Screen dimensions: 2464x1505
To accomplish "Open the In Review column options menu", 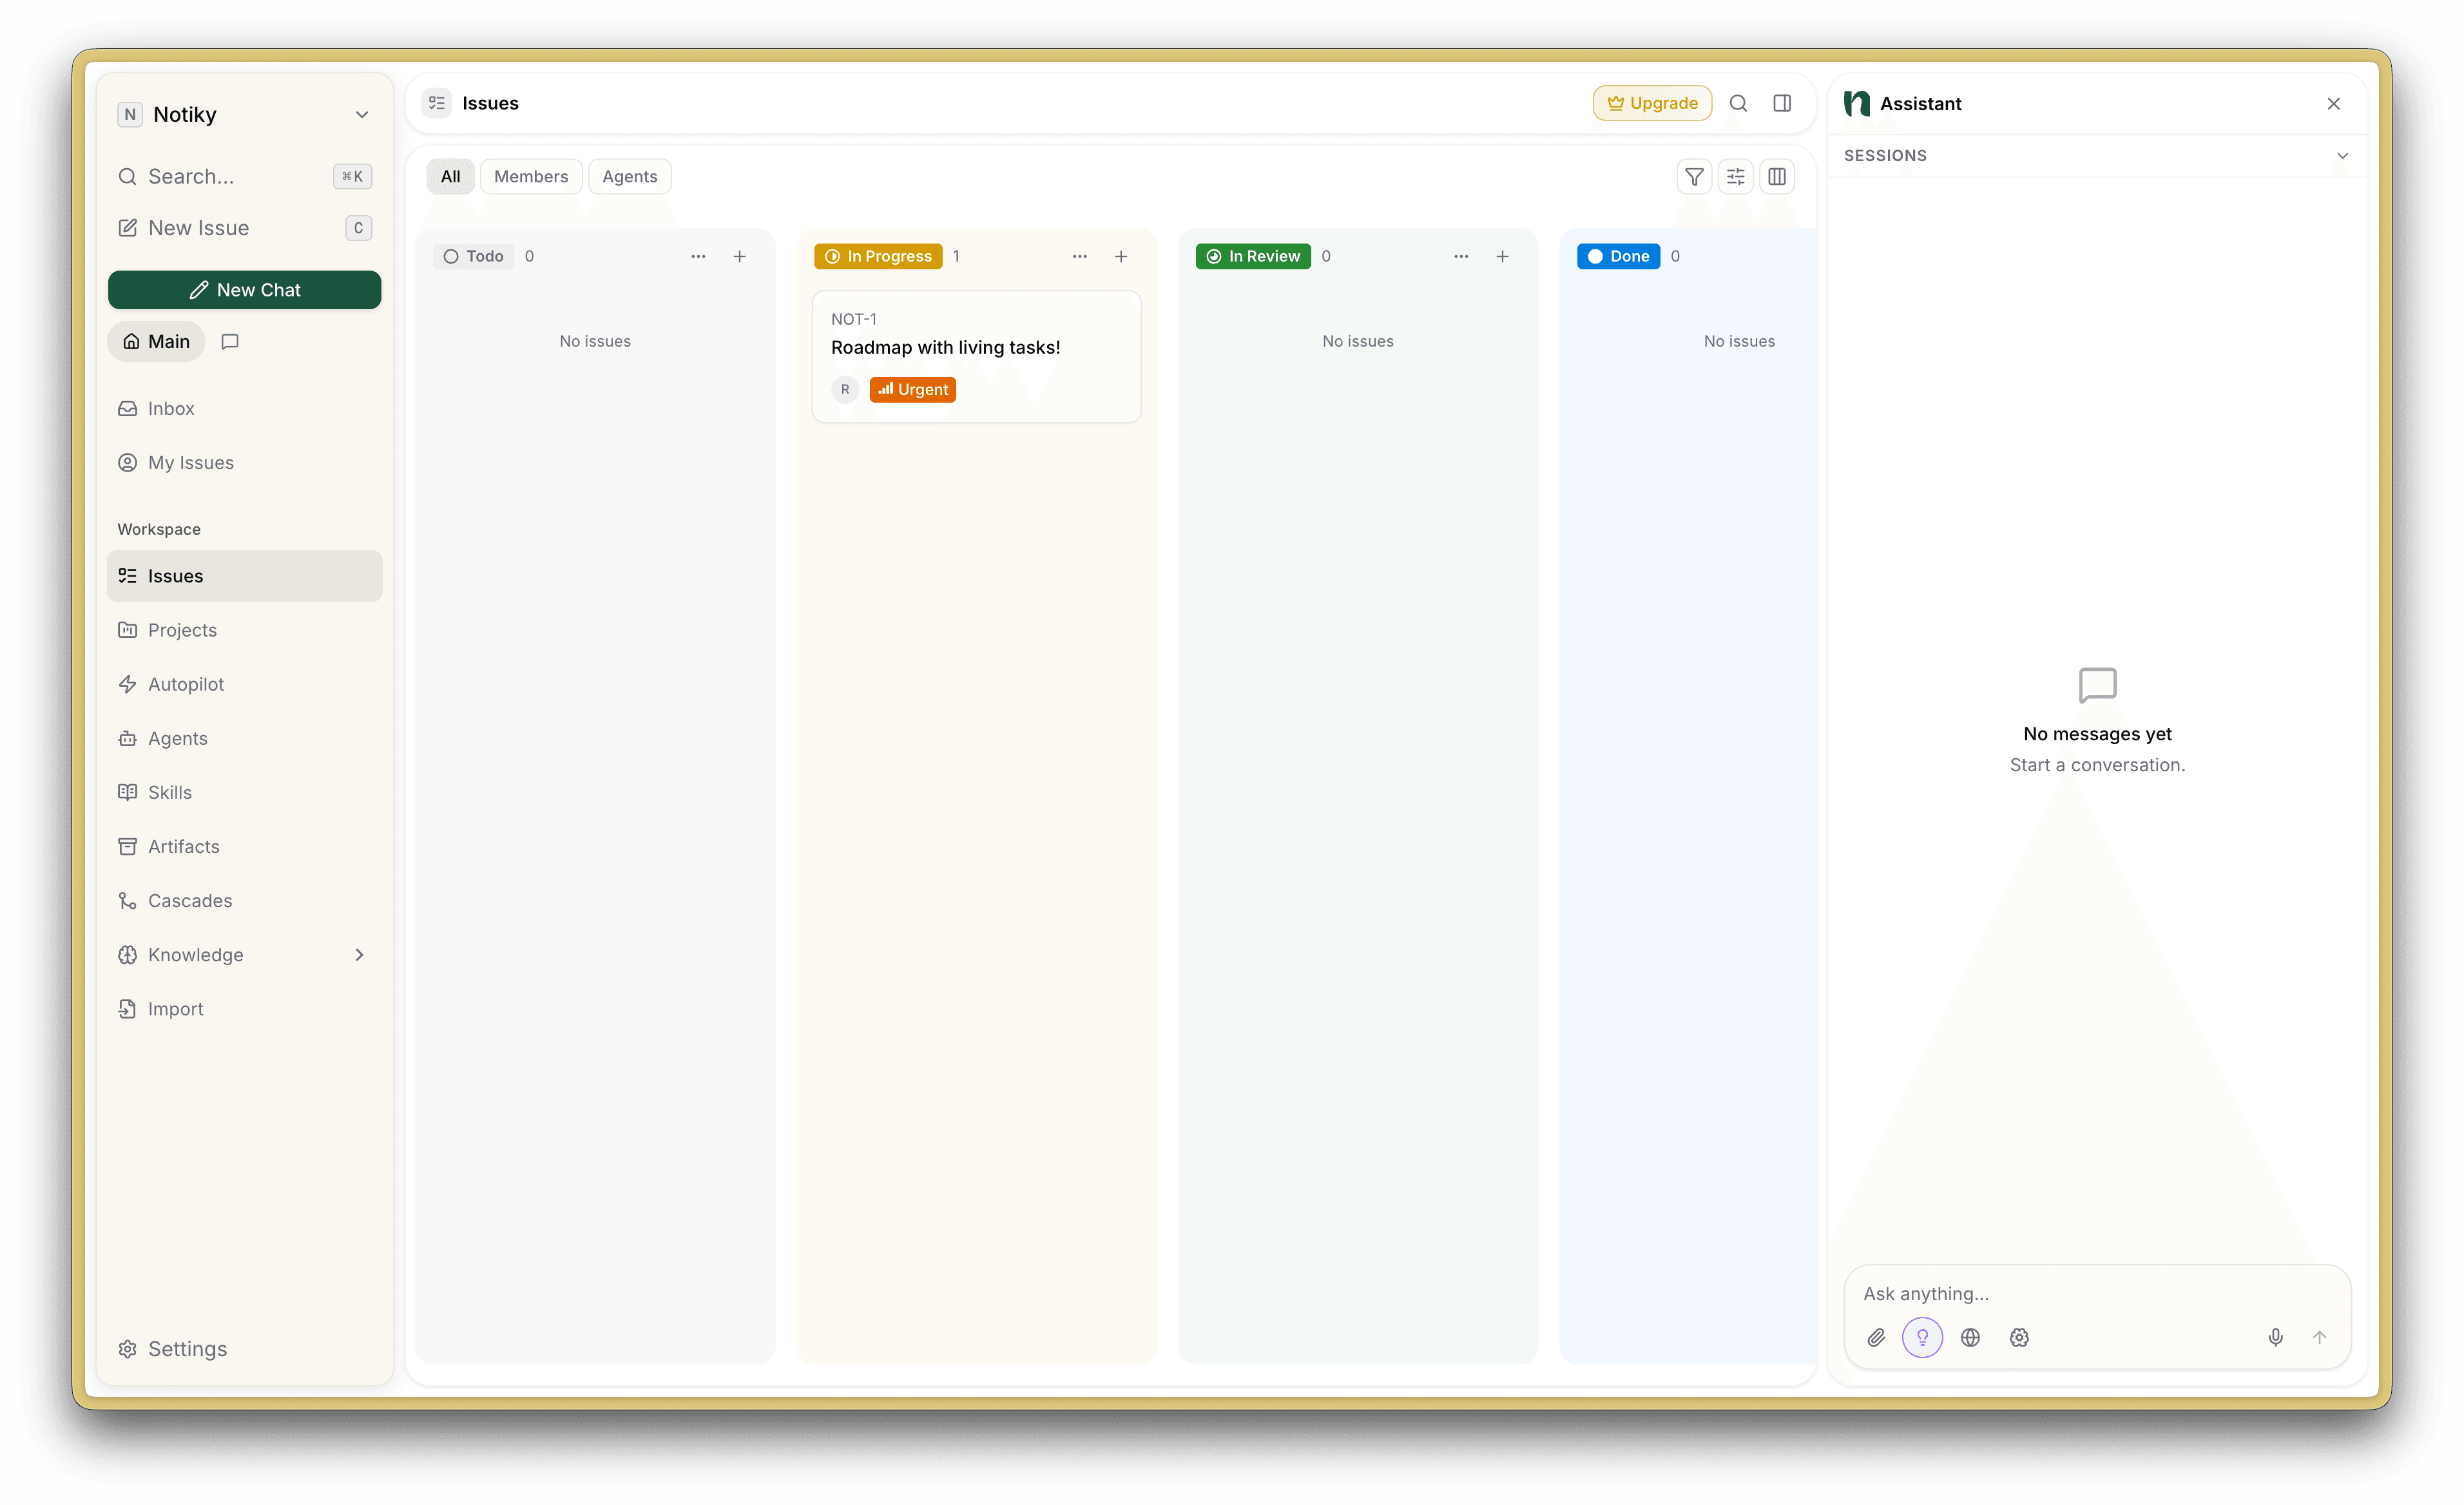I will point(1461,257).
